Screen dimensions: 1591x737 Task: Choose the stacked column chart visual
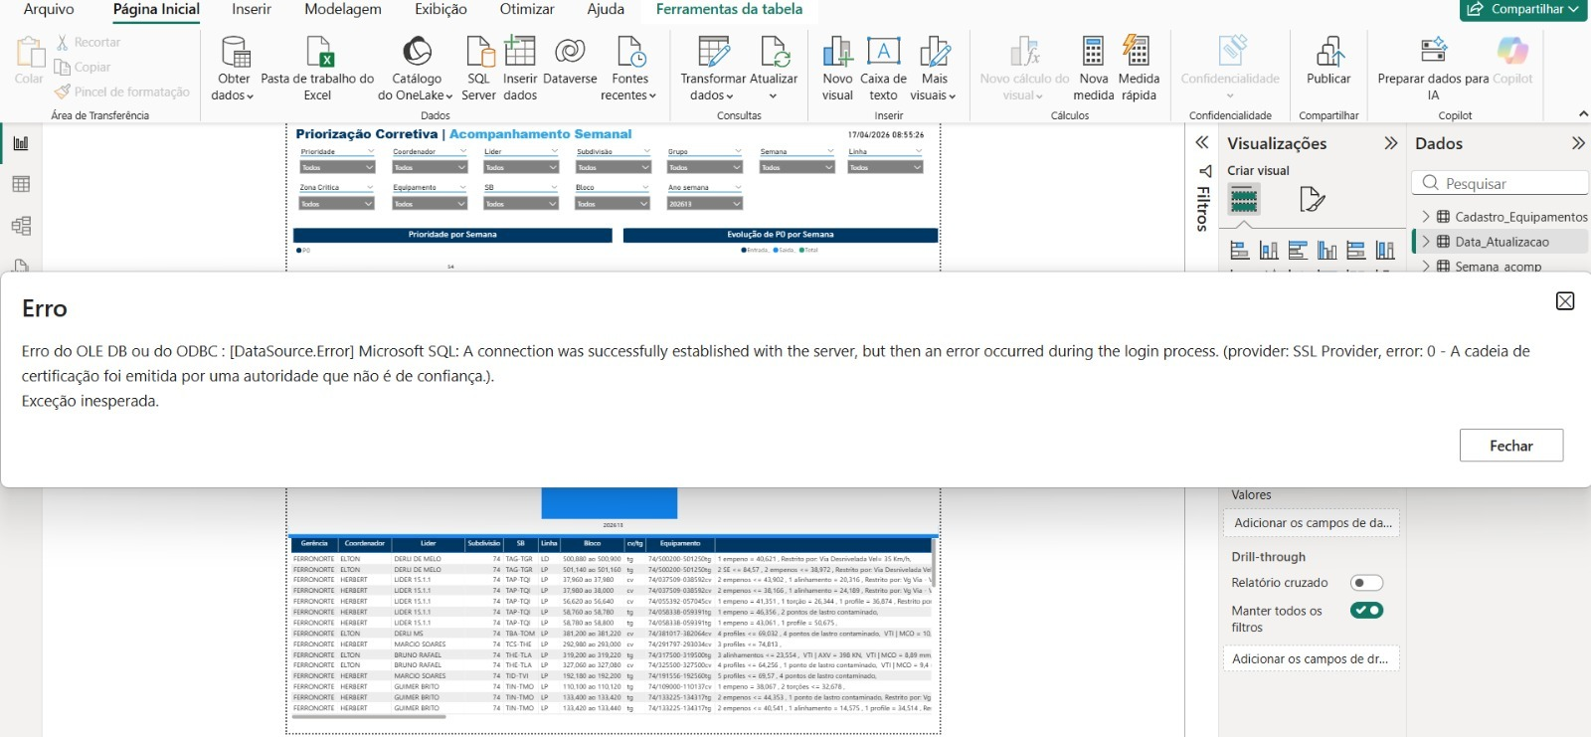click(1269, 251)
